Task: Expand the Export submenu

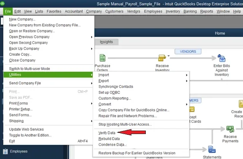Action: pyautogui.click(x=187, y=81)
